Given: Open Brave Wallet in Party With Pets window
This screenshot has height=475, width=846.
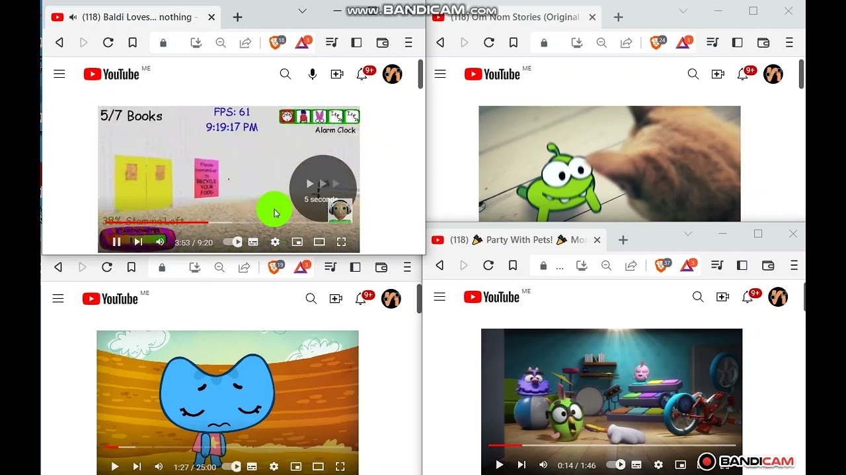Looking at the screenshot, I should coord(768,265).
